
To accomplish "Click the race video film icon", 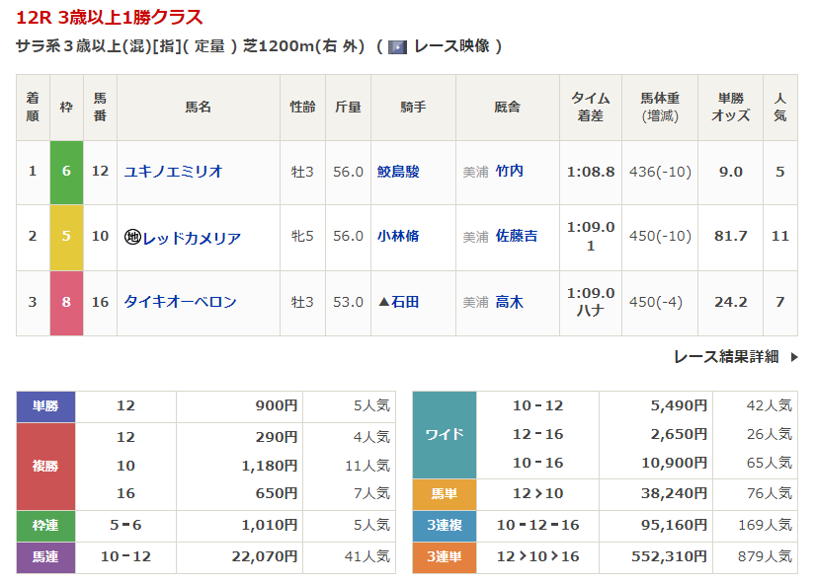I will tap(398, 46).
